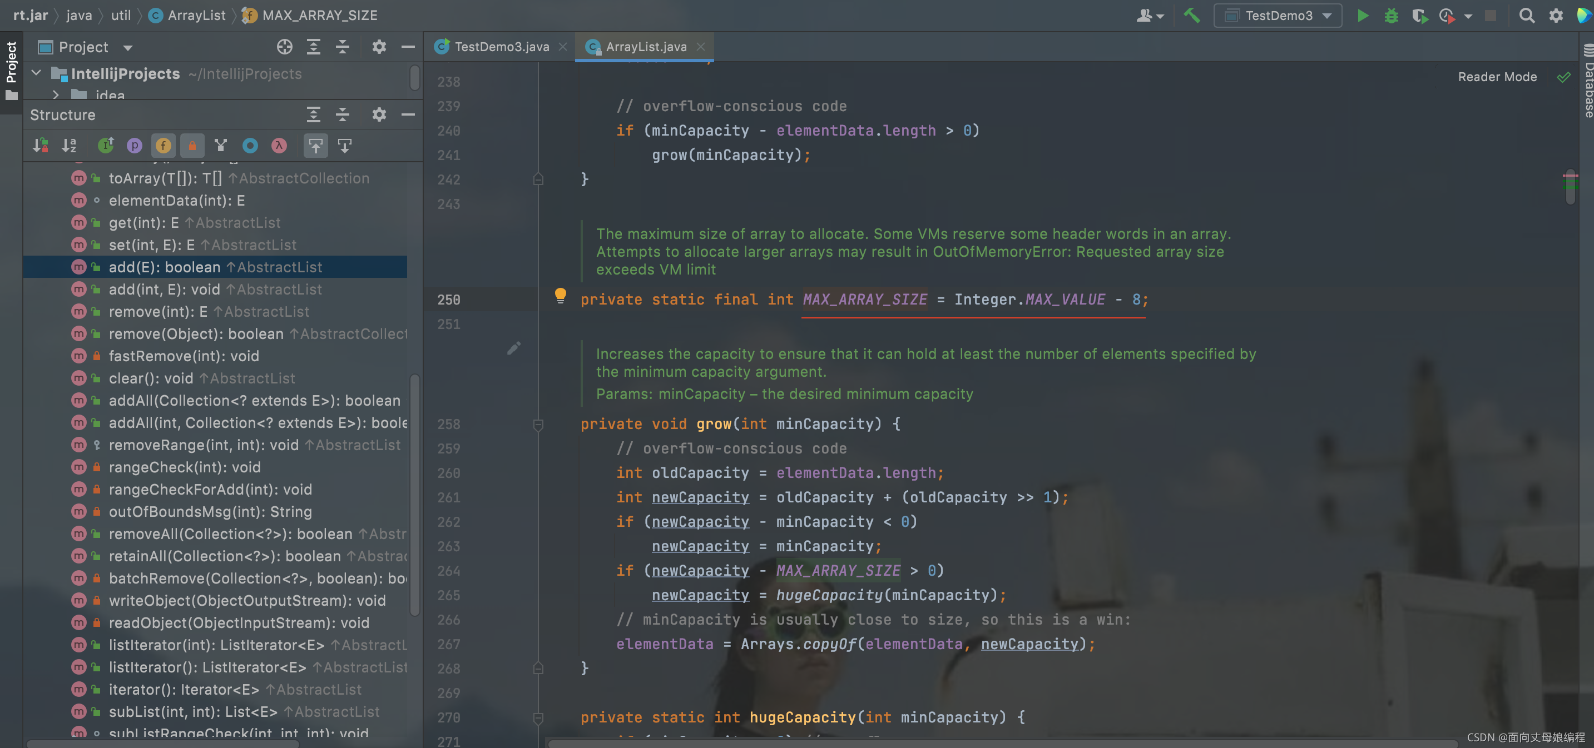Viewport: 1594px width, 748px height.
Task: Toggle Show Fields filter in Structure
Action: point(164,146)
